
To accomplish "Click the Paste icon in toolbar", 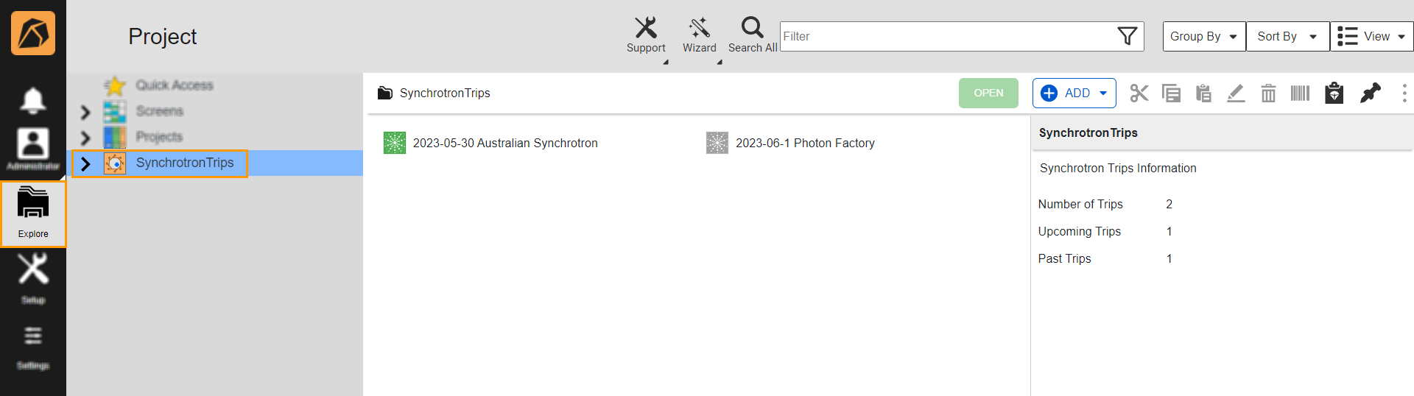I will [1203, 93].
